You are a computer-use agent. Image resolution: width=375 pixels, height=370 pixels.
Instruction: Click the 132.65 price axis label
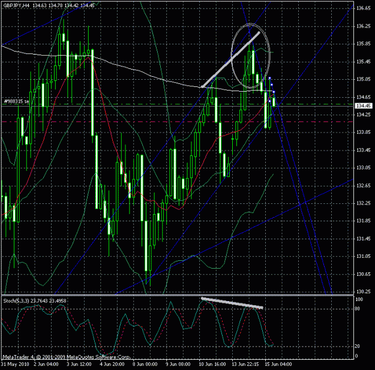coord(363,186)
